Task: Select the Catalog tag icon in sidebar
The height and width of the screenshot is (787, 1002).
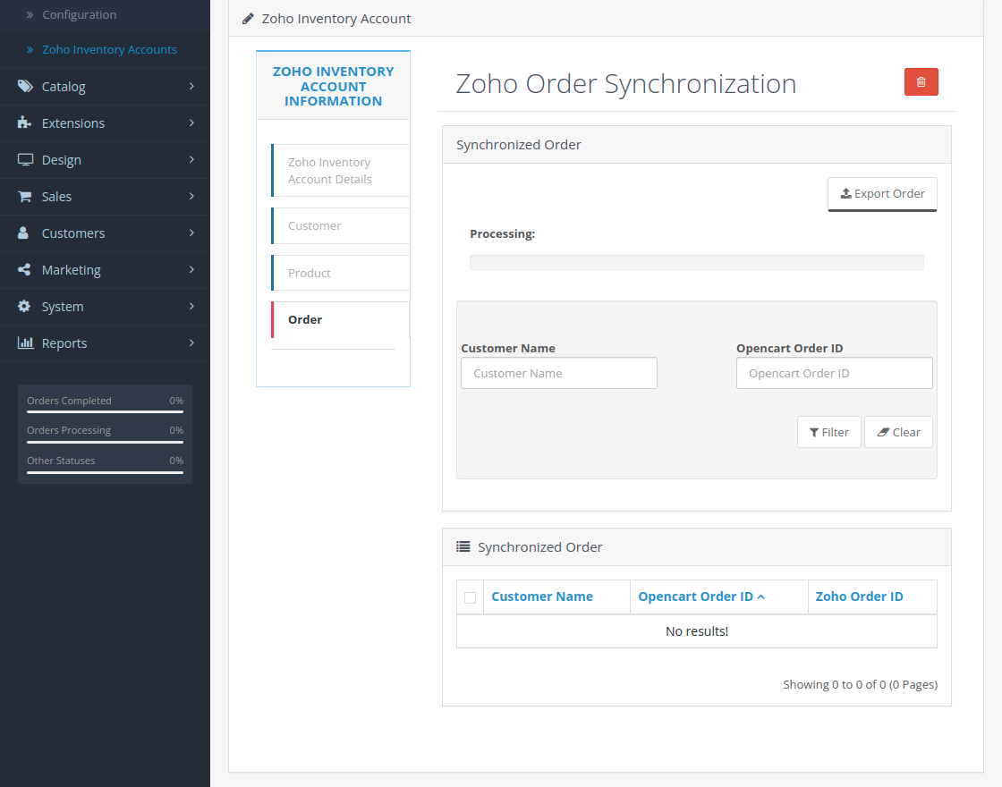Action: (25, 87)
